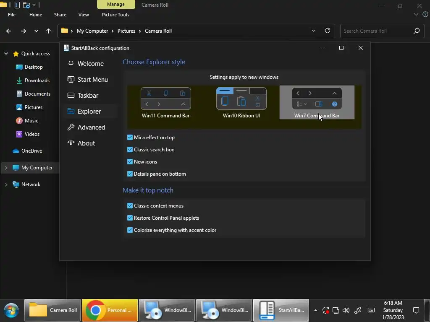The image size is (430, 322).
Task: Click the Manage contextual tab
Action: [116, 4]
